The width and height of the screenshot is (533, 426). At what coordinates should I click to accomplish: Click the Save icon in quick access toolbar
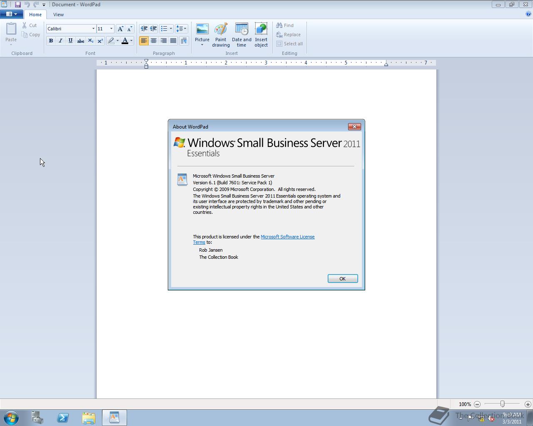pyautogui.click(x=18, y=5)
